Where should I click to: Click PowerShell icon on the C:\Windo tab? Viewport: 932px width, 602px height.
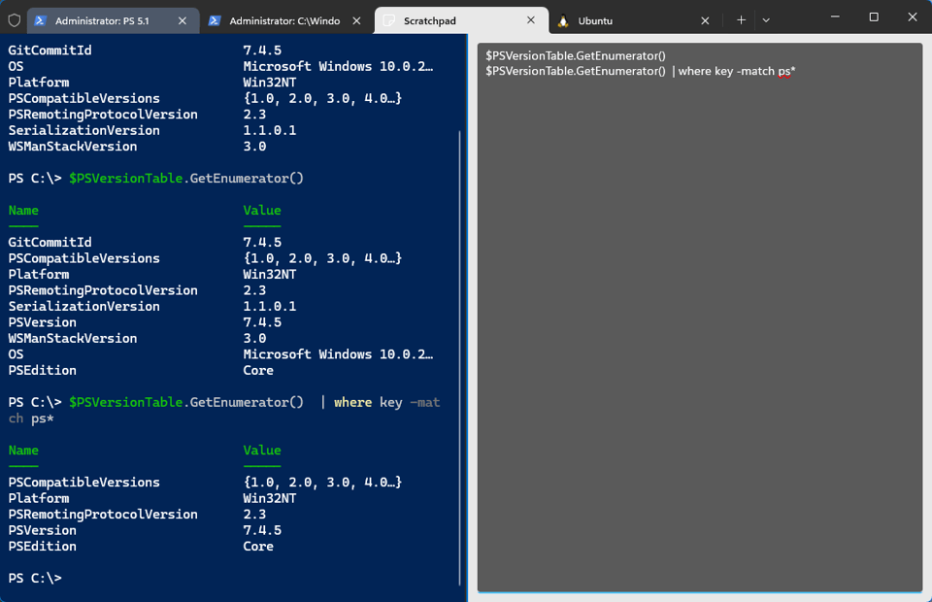215,20
